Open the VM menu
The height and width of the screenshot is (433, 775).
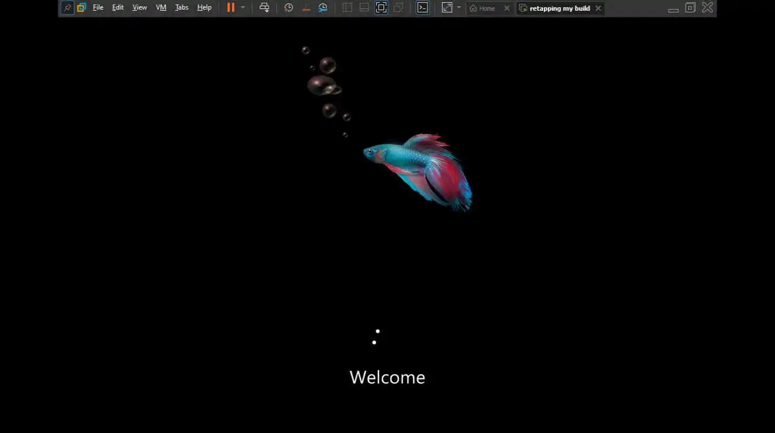pos(161,8)
